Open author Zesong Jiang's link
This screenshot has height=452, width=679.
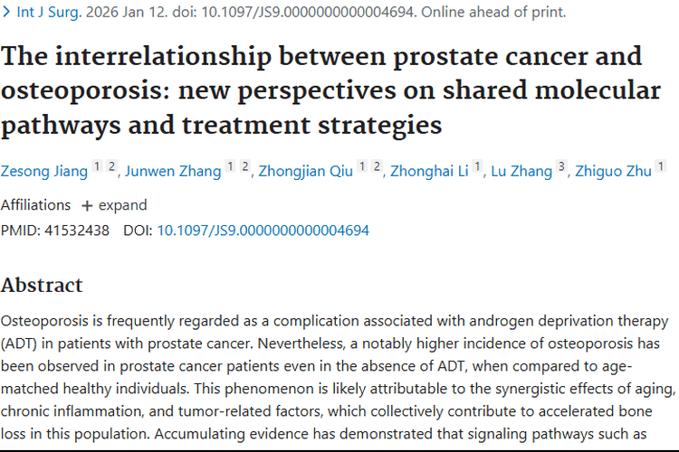click(43, 171)
